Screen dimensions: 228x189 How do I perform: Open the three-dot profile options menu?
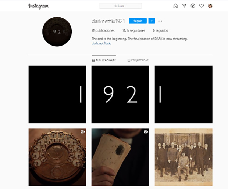pos(160,21)
